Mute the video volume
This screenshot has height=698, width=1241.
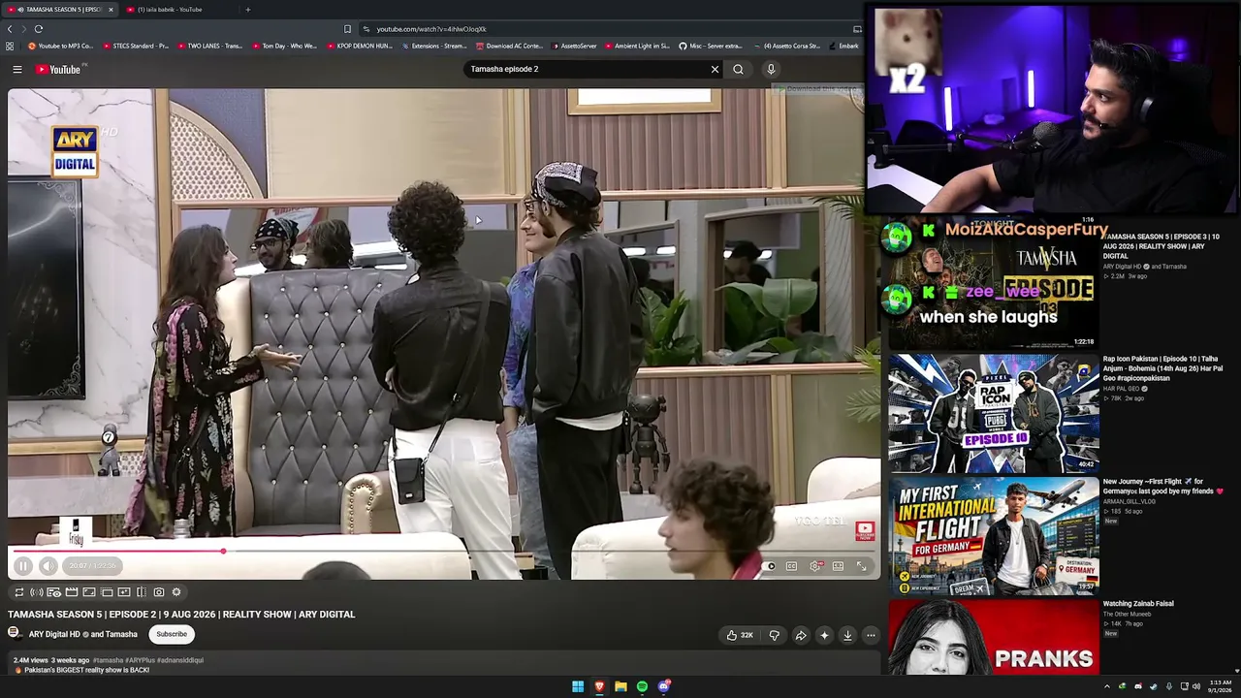pos(48,566)
